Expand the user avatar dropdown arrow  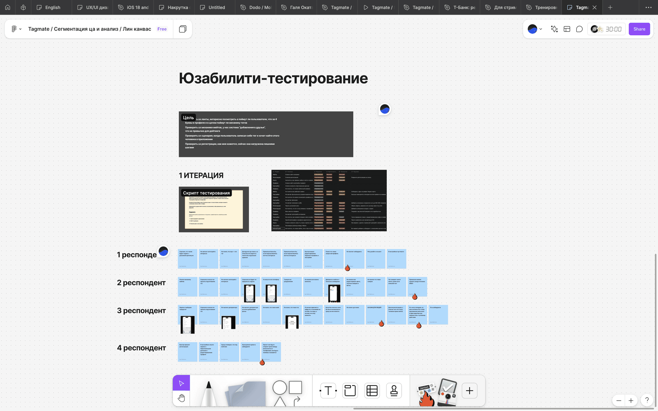541,29
